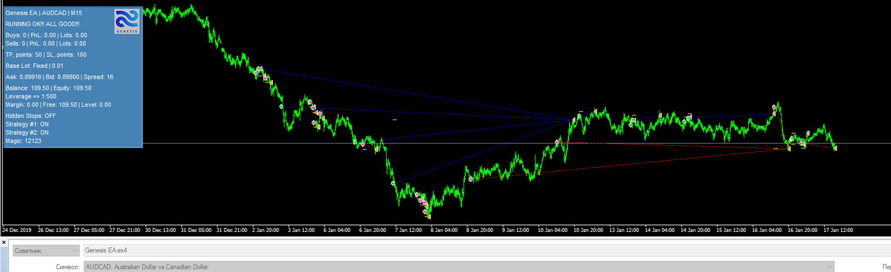Click the '8 Jan 04:00' time axis label
The image size is (891, 272).
(x=443, y=230)
